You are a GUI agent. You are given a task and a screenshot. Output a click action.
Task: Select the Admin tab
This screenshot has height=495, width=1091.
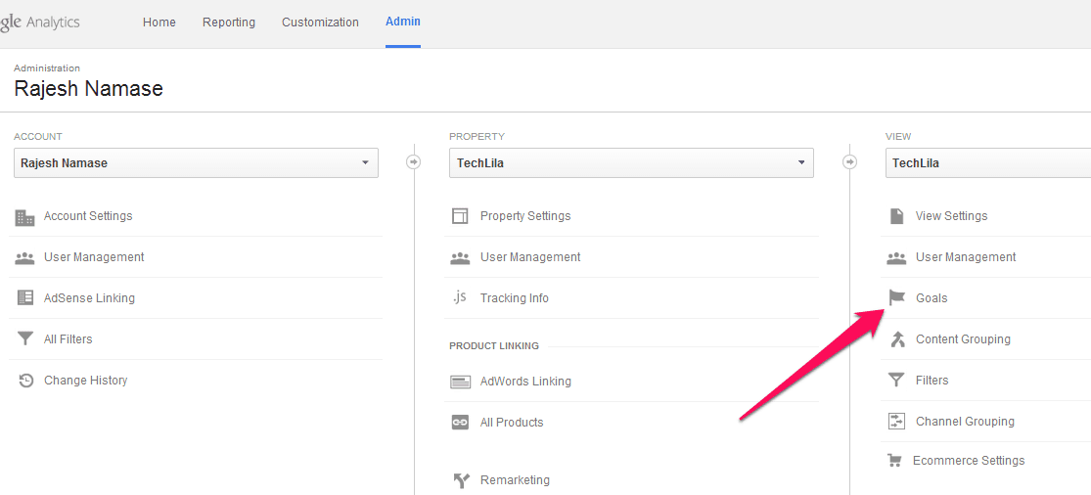[403, 22]
